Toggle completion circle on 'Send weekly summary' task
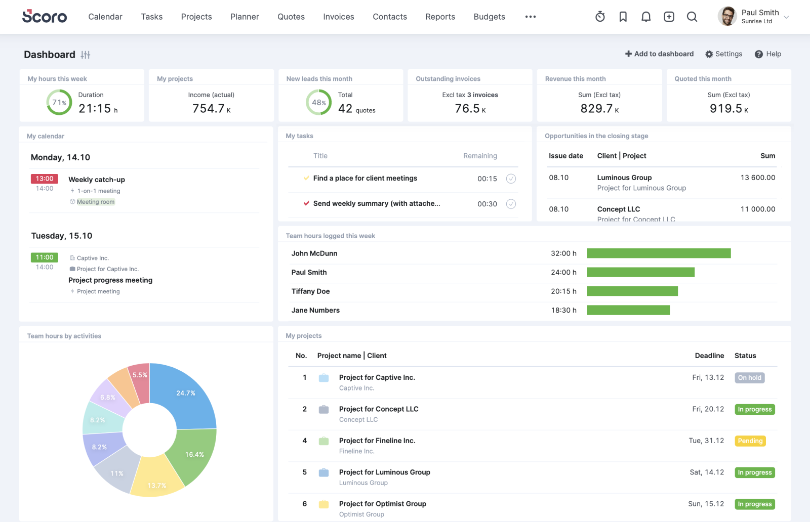 [x=511, y=204]
